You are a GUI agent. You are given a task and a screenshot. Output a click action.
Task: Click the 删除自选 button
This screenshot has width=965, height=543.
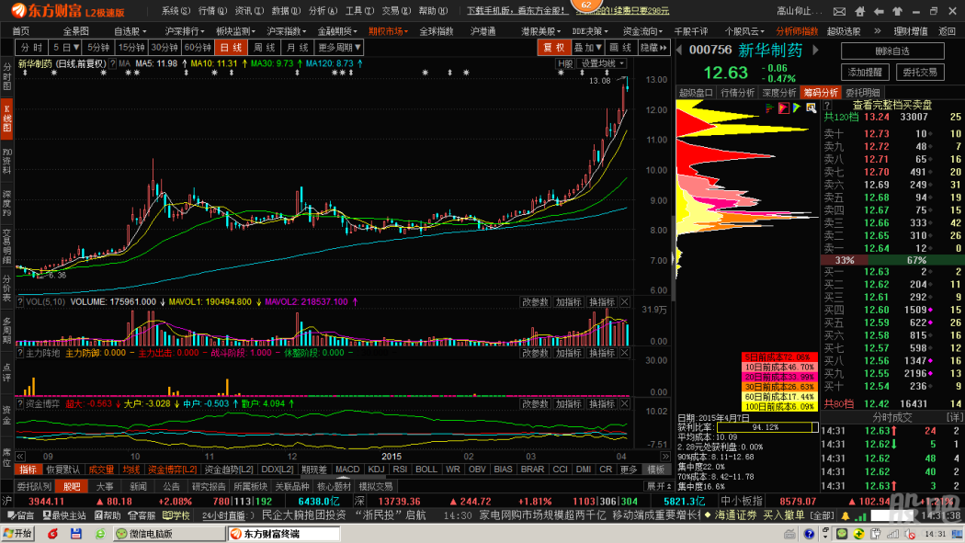(891, 51)
